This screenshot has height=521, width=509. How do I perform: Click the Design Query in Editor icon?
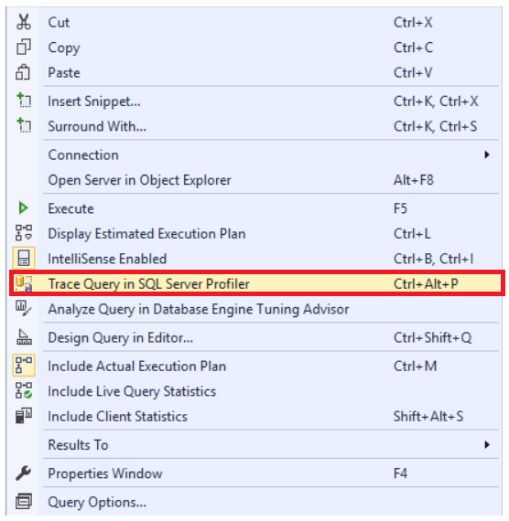click(x=24, y=337)
